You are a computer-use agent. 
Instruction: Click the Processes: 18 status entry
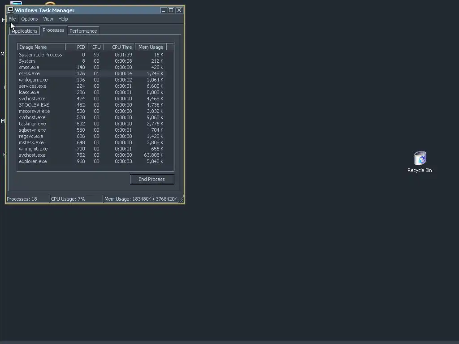[x=27, y=199]
